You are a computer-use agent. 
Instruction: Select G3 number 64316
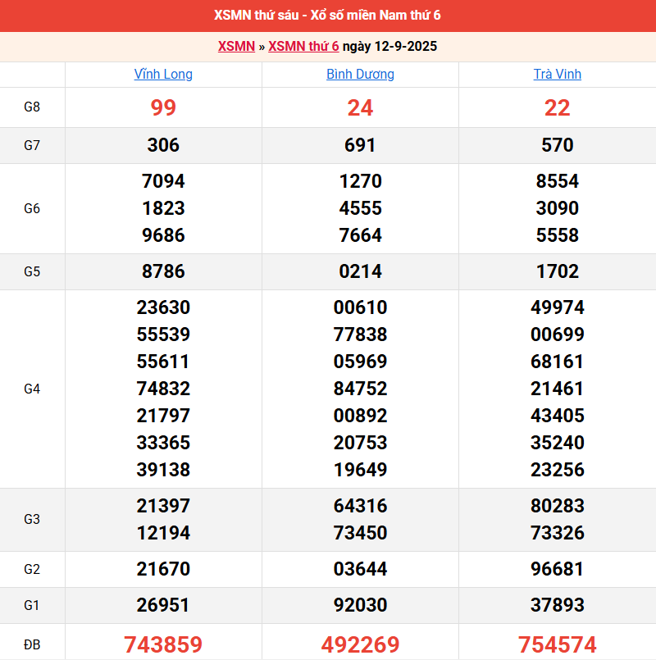[x=361, y=506]
